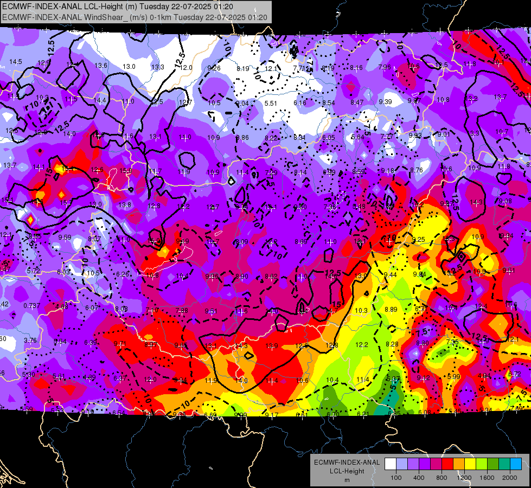Click the 7.88 grid value
The width and height of the screenshot is (531, 488).
182,310
